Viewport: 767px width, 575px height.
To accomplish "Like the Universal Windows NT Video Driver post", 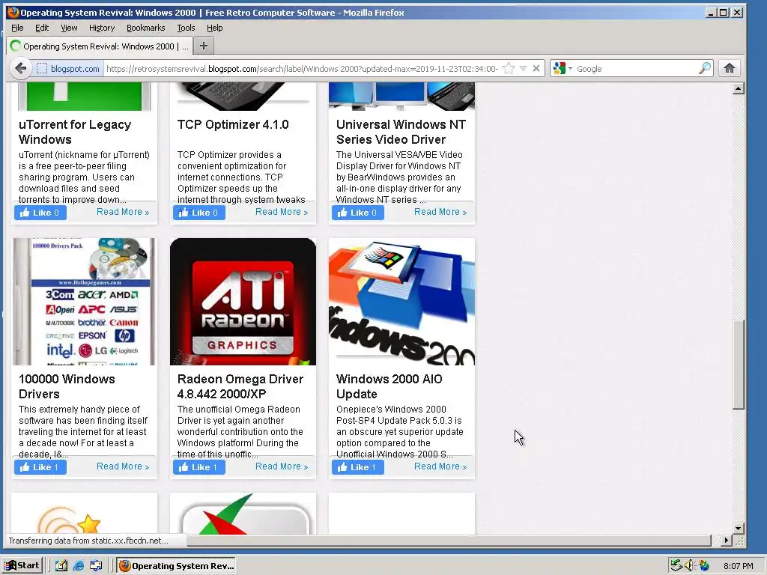I will (357, 213).
